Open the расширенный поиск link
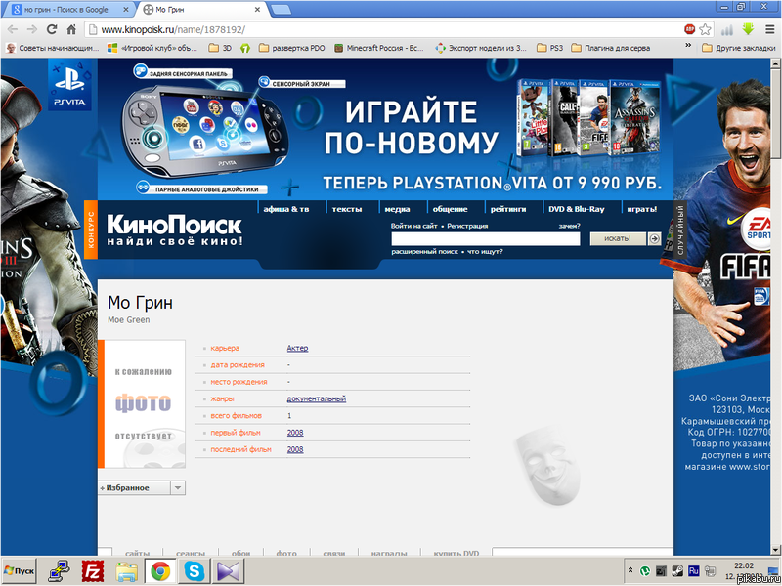 point(424,252)
